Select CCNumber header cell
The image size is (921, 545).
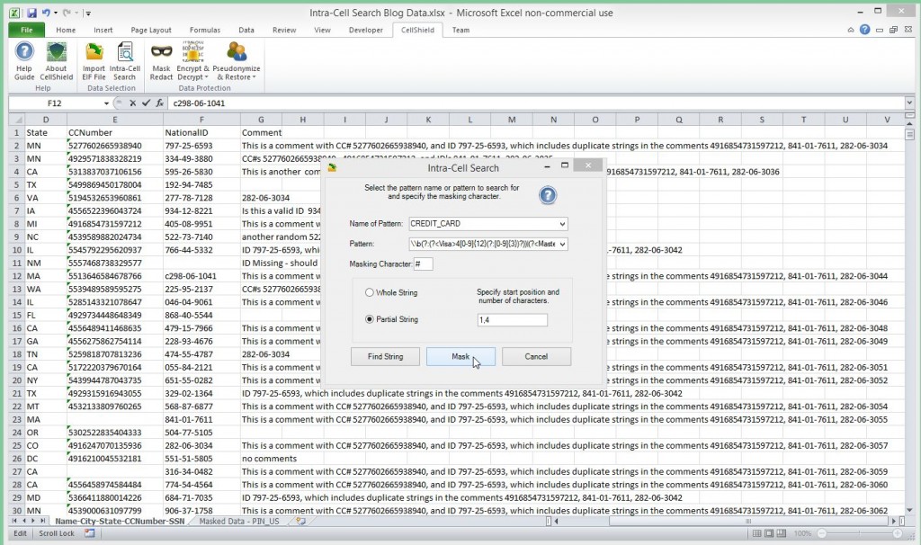[115, 133]
